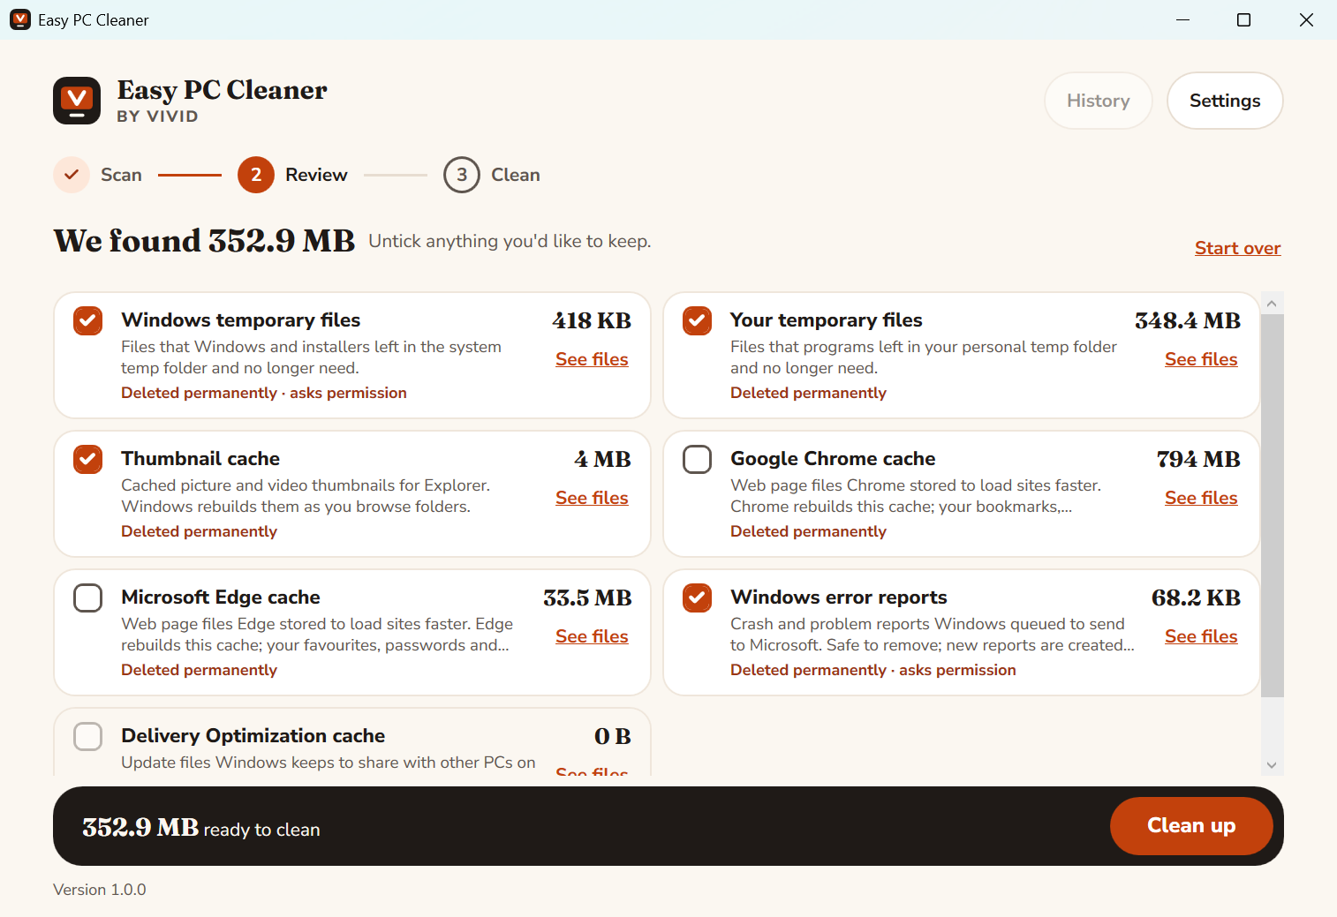The width and height of the screenshot is (1337, 917).
Task: Click the scrollbar up arrow
Action: tap(1273, 304)
